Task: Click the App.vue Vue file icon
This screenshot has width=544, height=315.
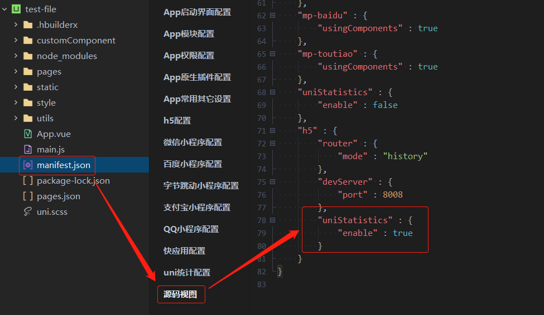Action: [x=28, y=134]
